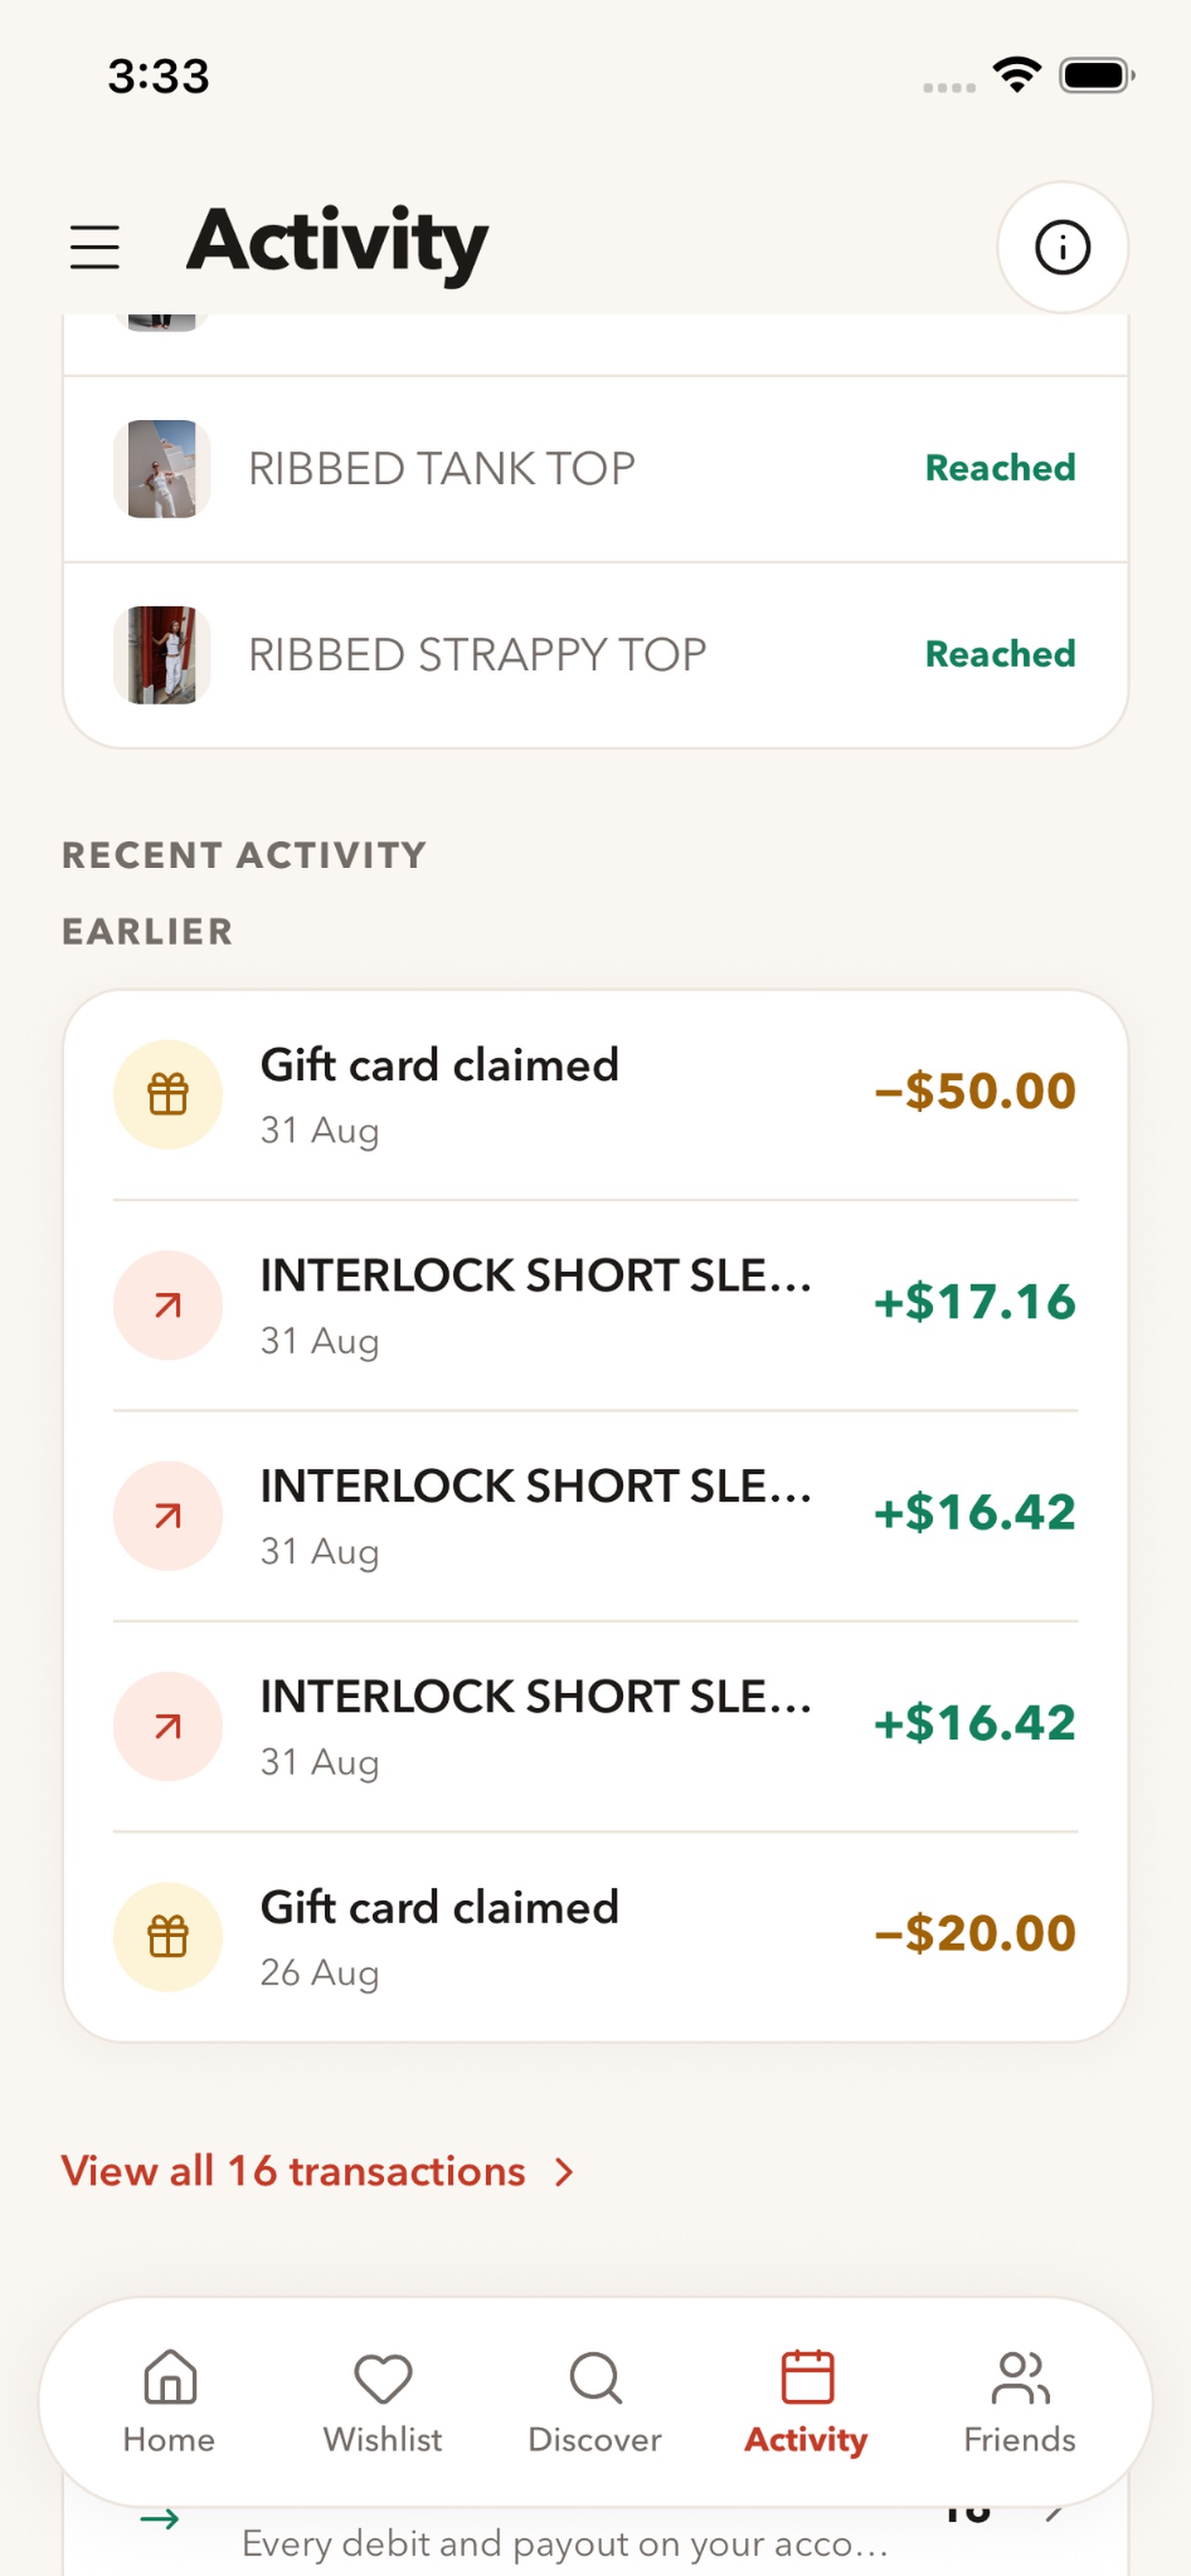Tap arrow icon beside +$17.16 entry
Viewport: 1191px width, 2576px height.
pos(168,1305)
